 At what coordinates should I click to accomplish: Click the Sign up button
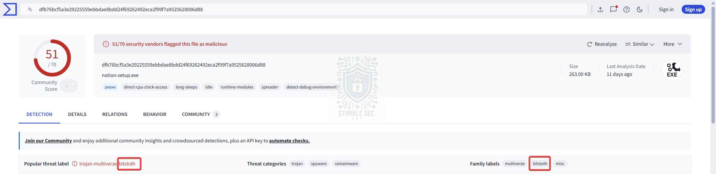point(693,10)
